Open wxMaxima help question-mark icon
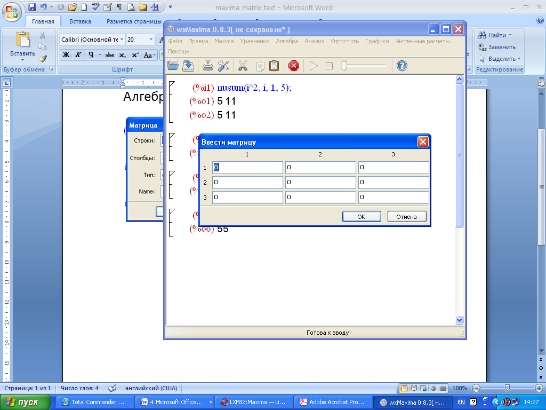Viewport: 546px width, 410px height. (402, 65)
